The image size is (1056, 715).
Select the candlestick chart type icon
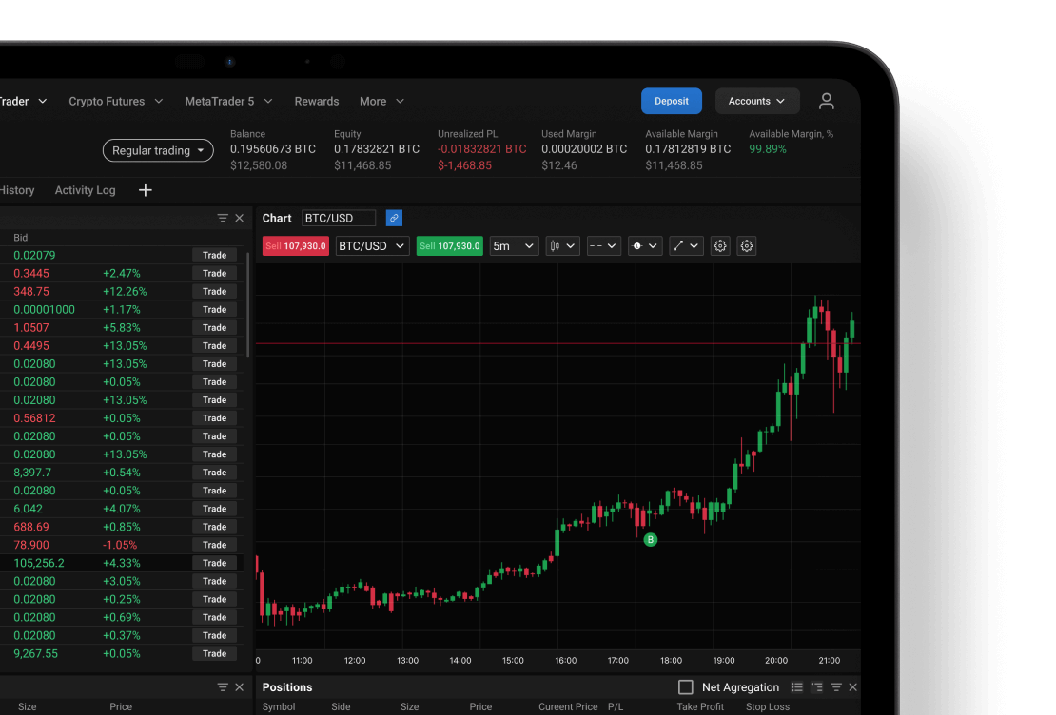[x=556, y=245]
